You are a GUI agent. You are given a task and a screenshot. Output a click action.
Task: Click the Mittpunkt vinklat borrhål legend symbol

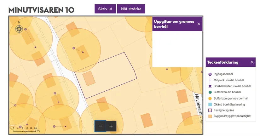pos(210,80)
